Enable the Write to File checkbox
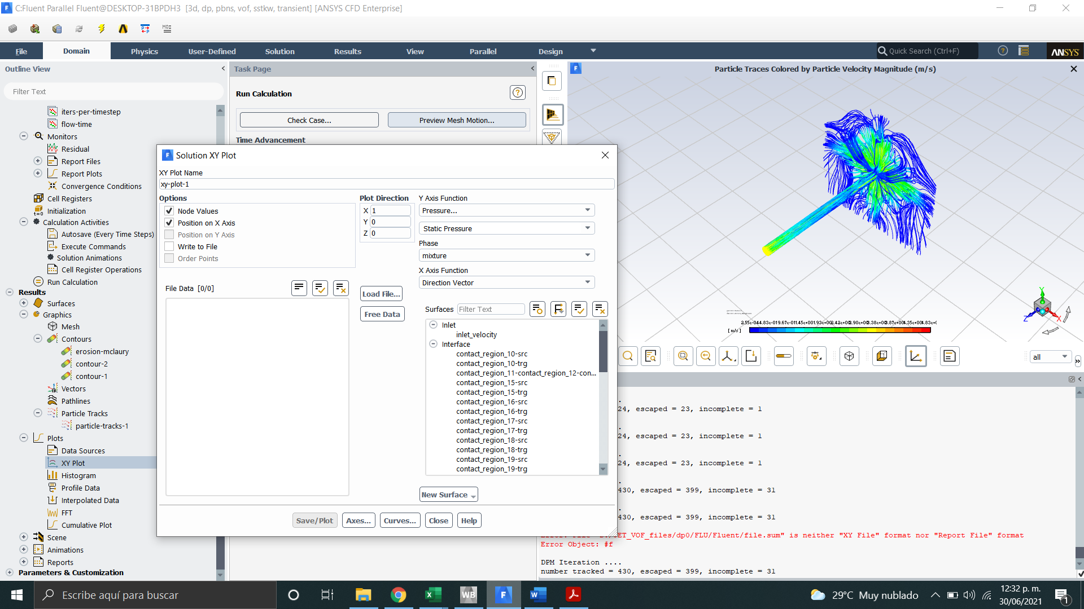This screenshot has height=609, width=1084. [169, 246]
